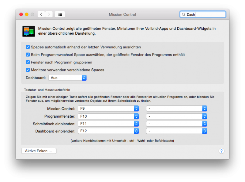This screenshot has width=245, height=182.
Task: Uncheck "Fenster nach Programm gruppieren"
Action: pos(28,62)
